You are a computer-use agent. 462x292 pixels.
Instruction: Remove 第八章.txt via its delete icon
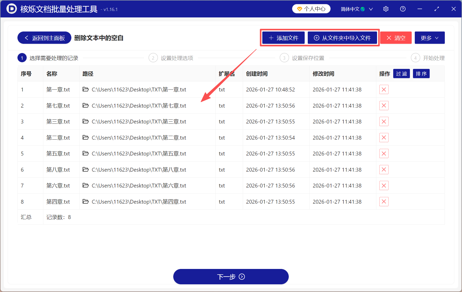(x=384, y=169)
